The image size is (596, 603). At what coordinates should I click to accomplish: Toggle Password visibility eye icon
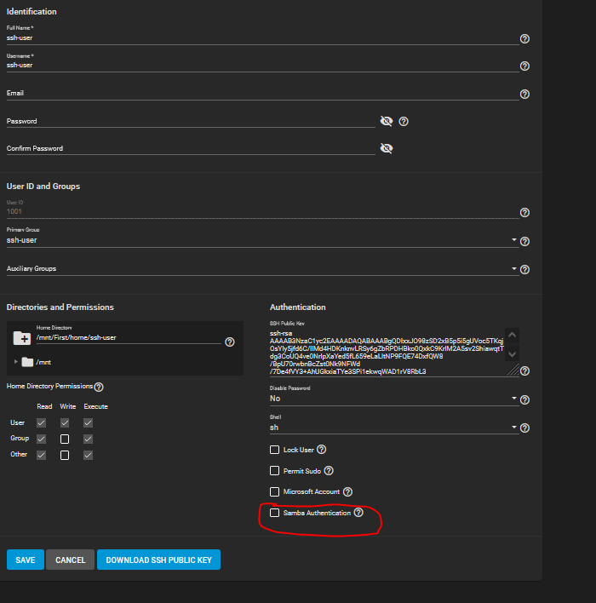pos(387,121)
